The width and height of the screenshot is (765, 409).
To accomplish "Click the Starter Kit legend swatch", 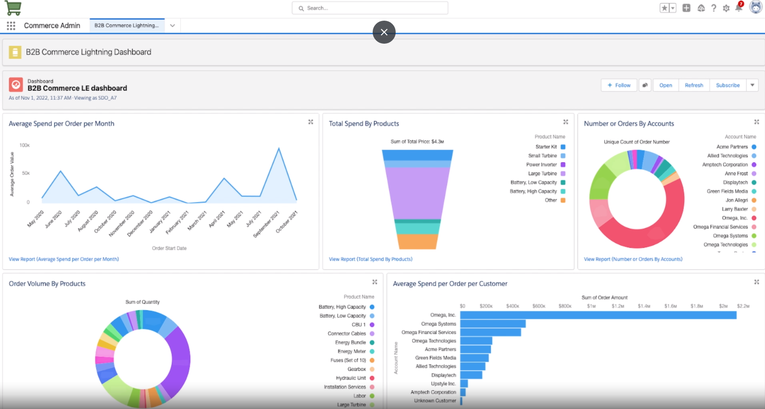I will point(563,147).
